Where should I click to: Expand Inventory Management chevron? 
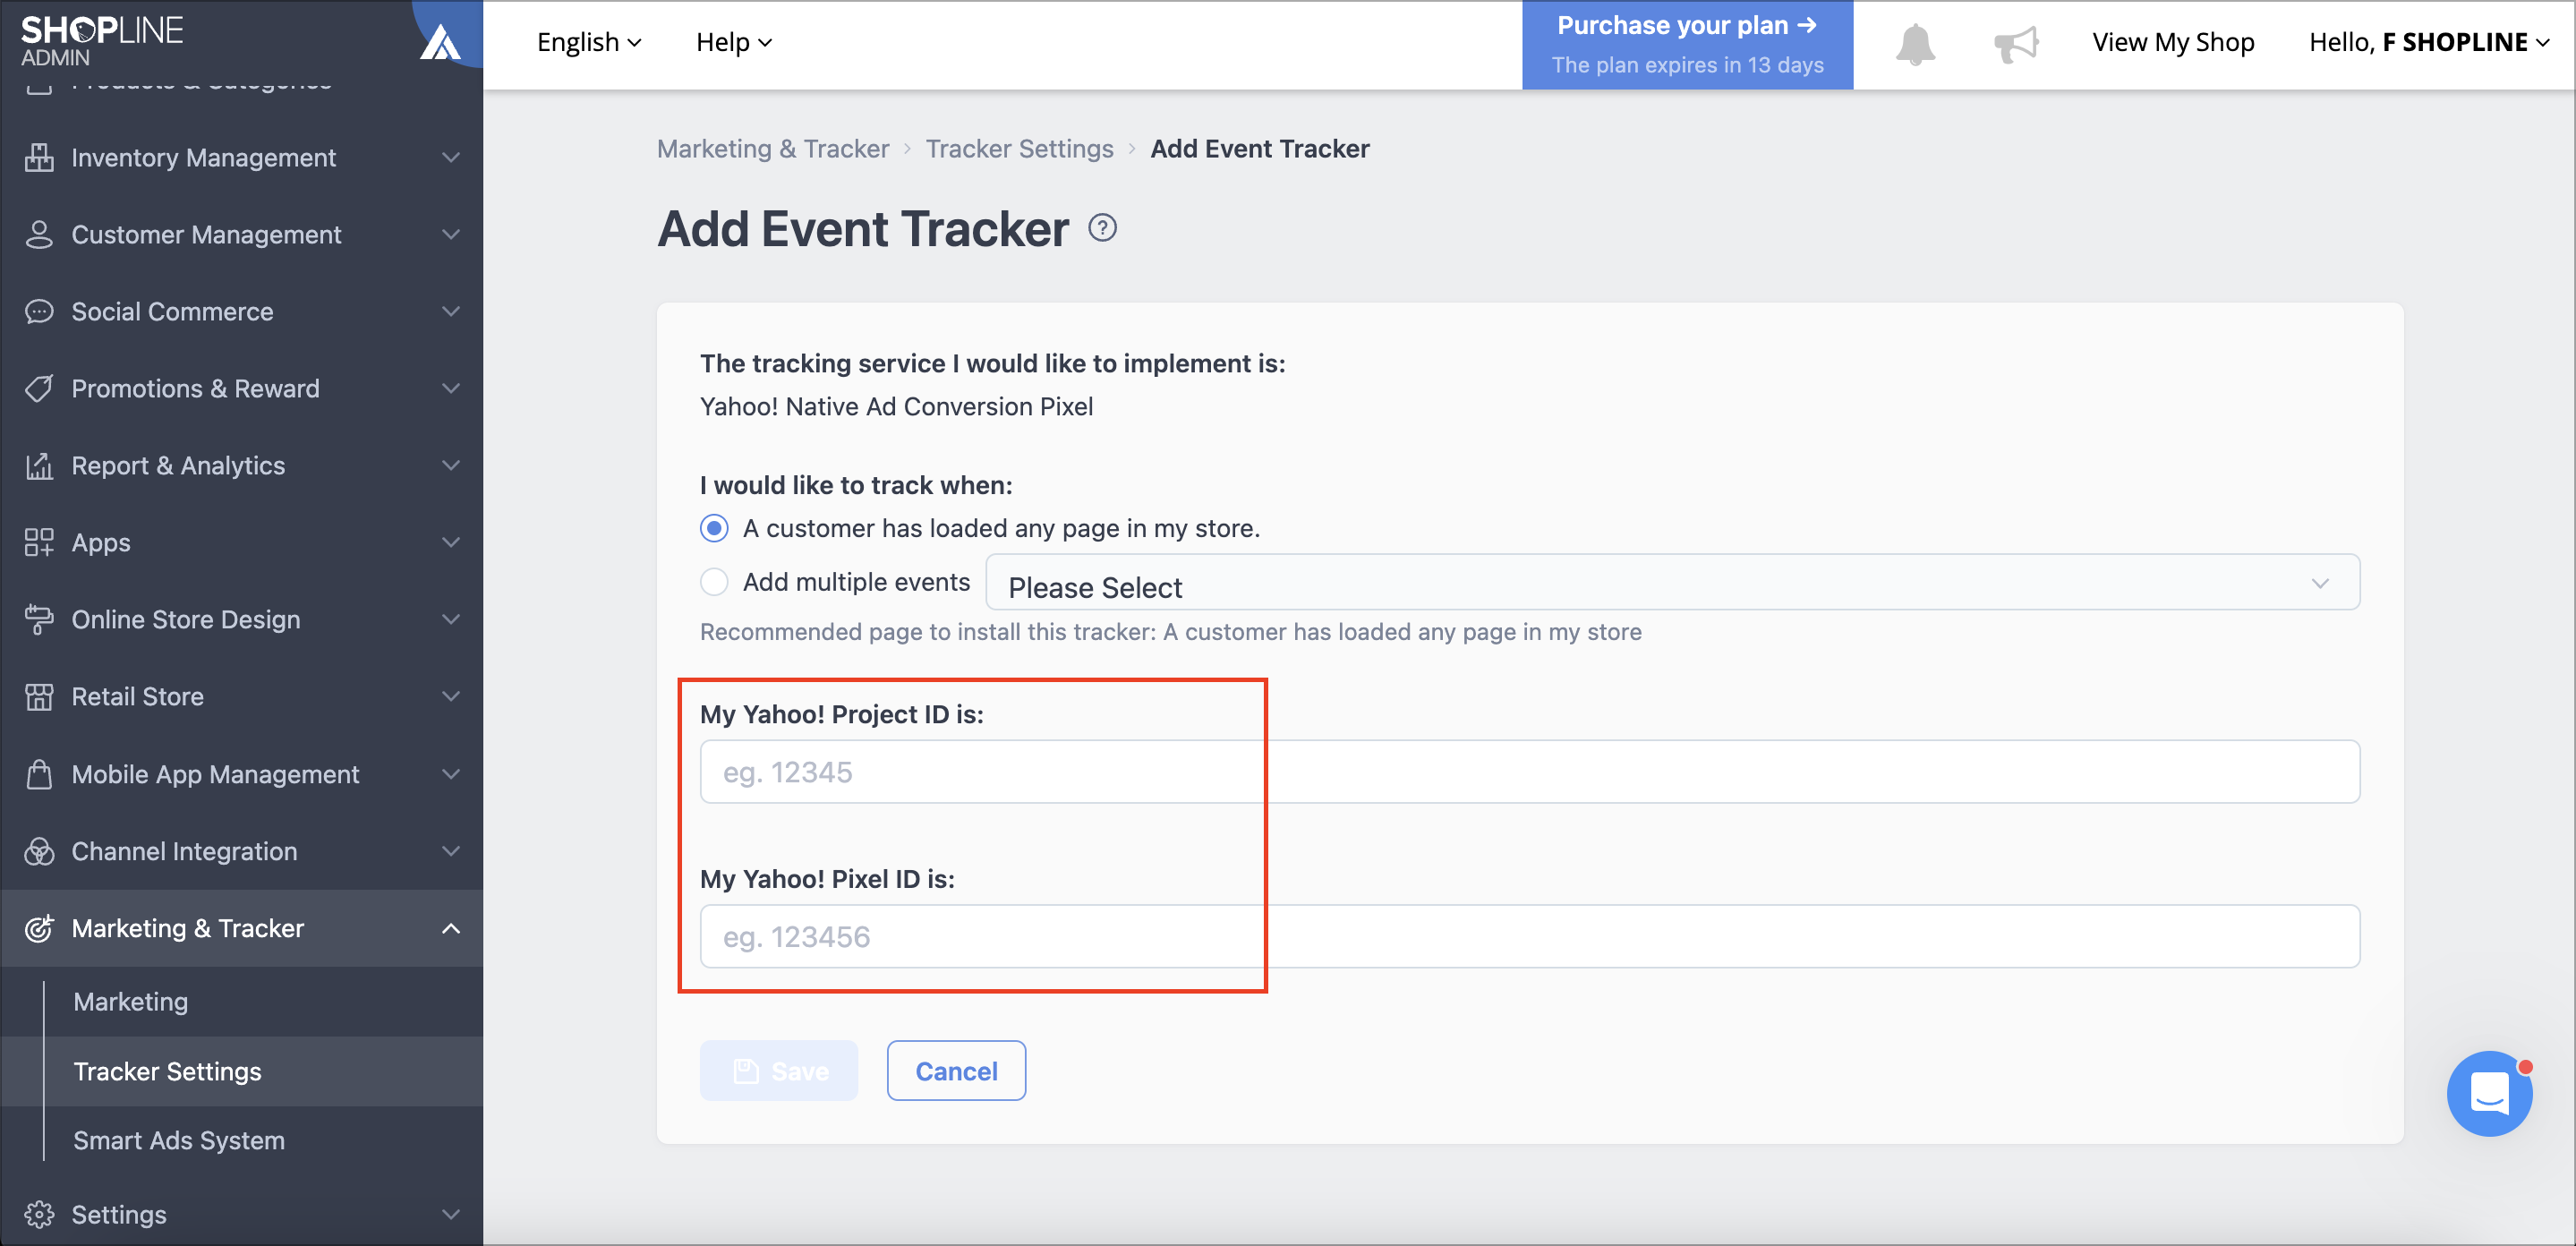click(x=451, y=157)
